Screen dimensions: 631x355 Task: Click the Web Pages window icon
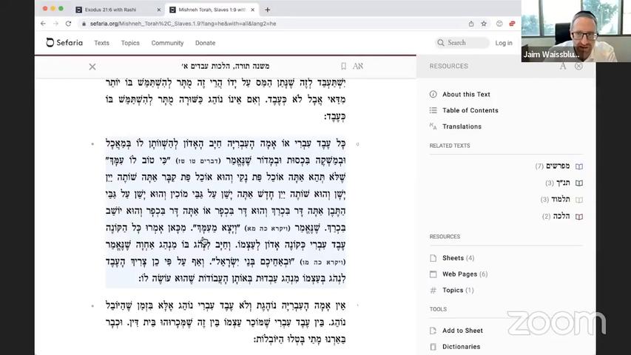point(433,274)
